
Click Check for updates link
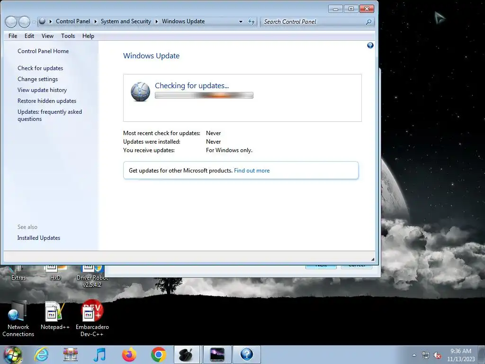tap(40, 68)
